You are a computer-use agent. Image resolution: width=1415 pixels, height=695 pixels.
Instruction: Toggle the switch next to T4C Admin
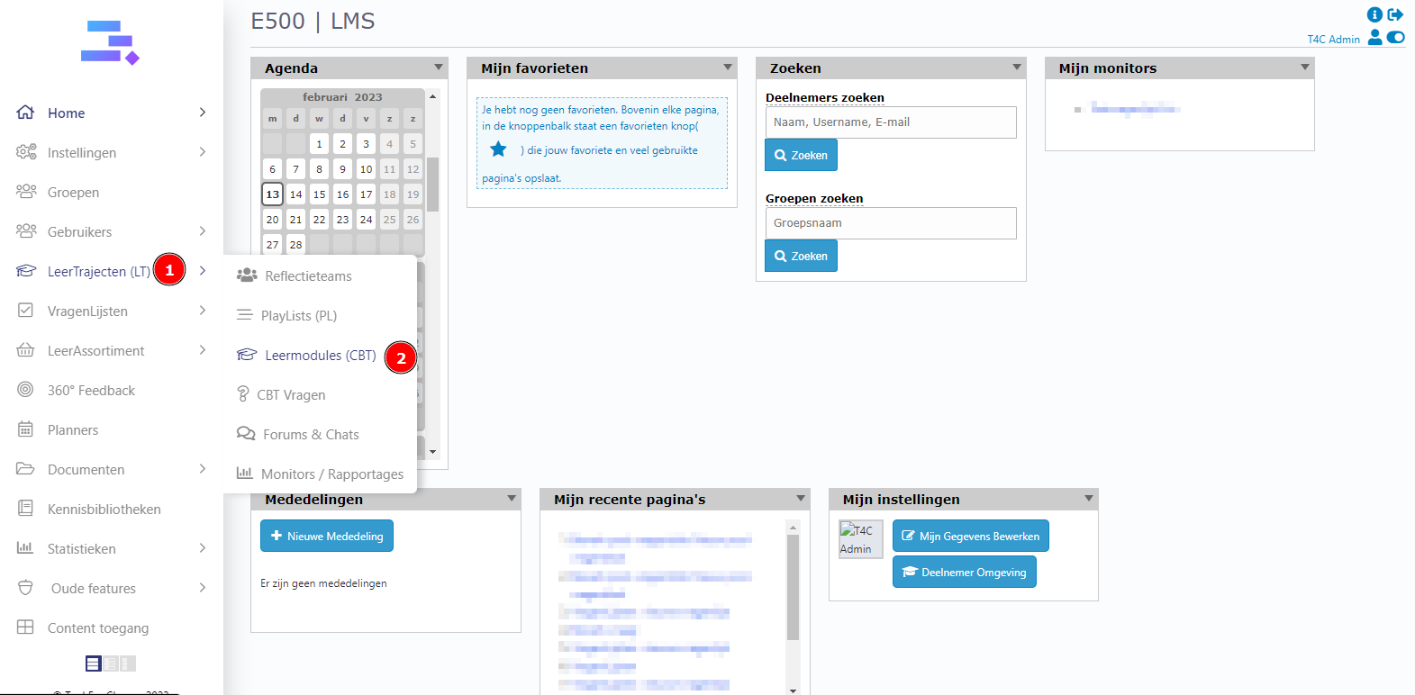tap(1395, 37)
